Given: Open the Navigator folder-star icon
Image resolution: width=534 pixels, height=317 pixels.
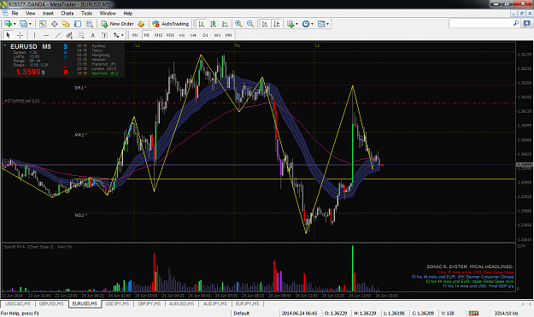Looking at the screenshot, I should click(66, 24).
